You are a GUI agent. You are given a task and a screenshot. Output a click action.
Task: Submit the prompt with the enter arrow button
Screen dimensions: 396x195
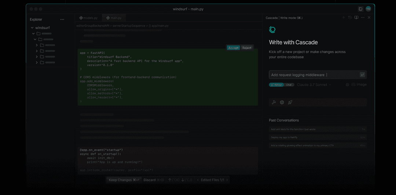pyautogui.click(x=362, y=75)
